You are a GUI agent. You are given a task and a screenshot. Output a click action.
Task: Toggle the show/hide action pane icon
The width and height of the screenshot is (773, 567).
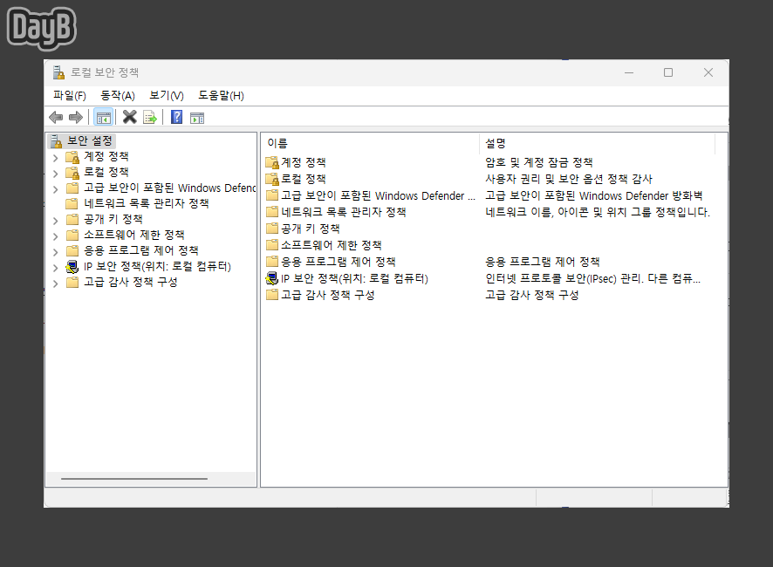click(197, 118)
